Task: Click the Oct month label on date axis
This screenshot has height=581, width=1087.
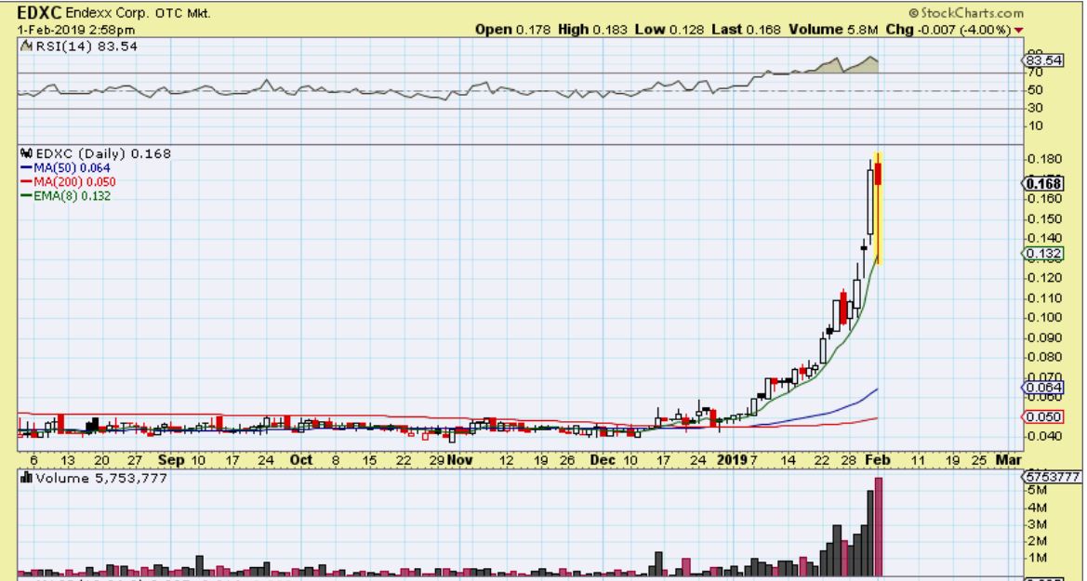Action: (301, 459)
